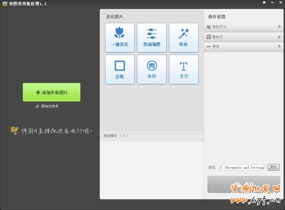Click the 添加文件夹 add folder link
The image size is (285, 210).
pos(49,106)
